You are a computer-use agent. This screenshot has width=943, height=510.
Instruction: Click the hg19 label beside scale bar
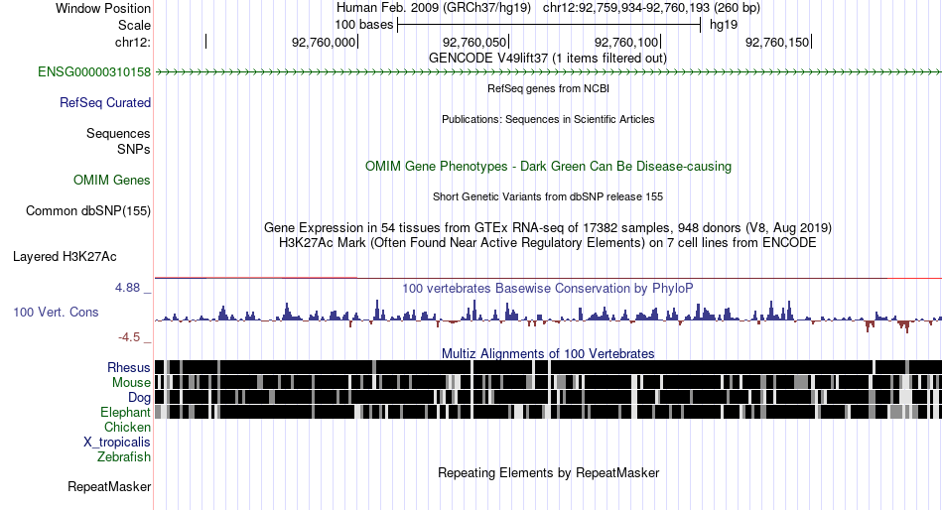pos(724,25)
